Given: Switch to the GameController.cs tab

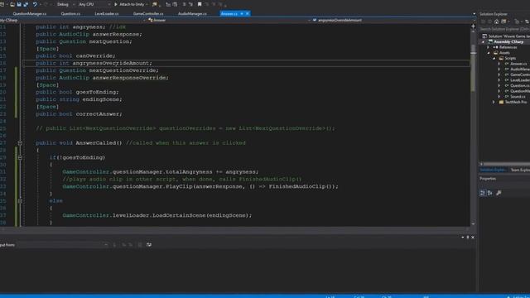Looking at the screenshot, I should 148,14.
